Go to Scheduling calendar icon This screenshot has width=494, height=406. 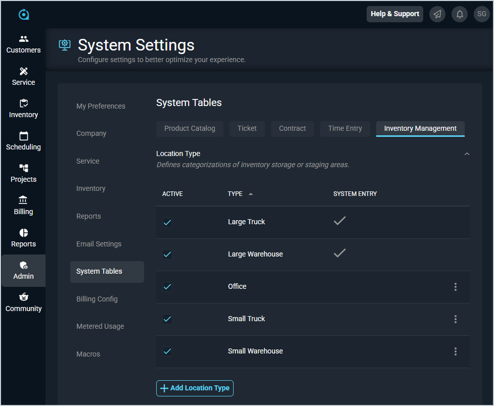coord(23,136)
